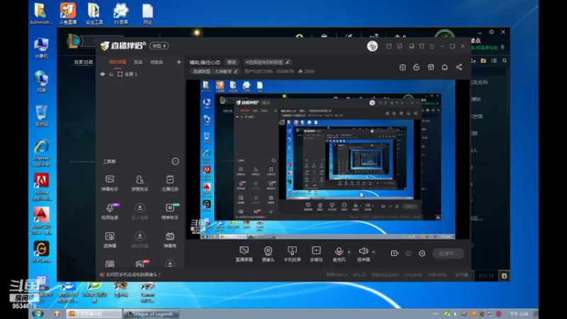Image resolution: width=567 pixels, height=319 pixels.
Task: Click the layout box icon left of bell
Action: click(431, 67)
